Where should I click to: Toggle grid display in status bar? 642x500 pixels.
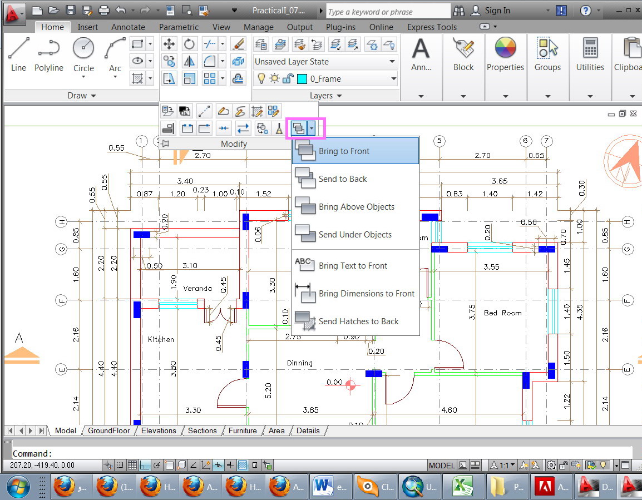point(132,465)
